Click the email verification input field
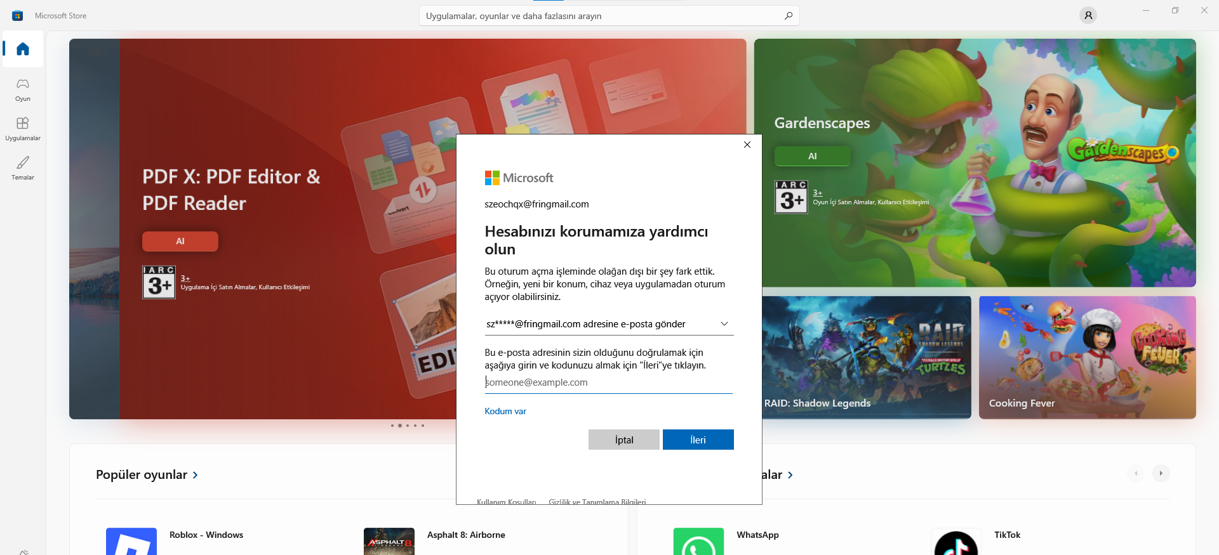 [x=609, y=382]
